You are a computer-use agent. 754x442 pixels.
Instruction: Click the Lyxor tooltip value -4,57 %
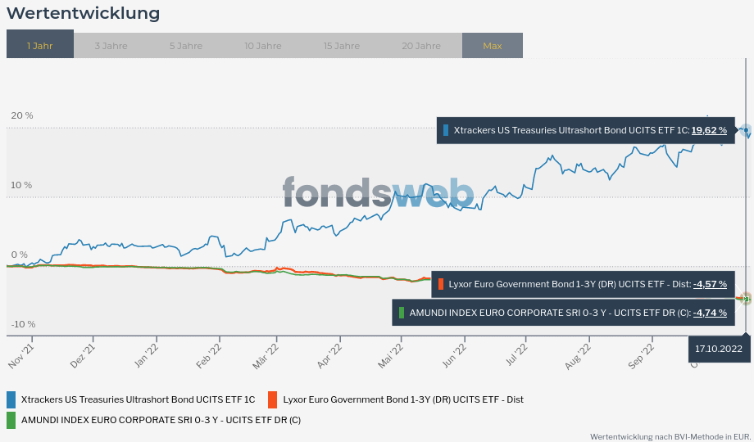pos(710,284)
